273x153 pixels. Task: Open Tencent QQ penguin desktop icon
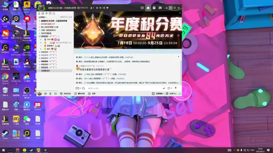point(27,63)
